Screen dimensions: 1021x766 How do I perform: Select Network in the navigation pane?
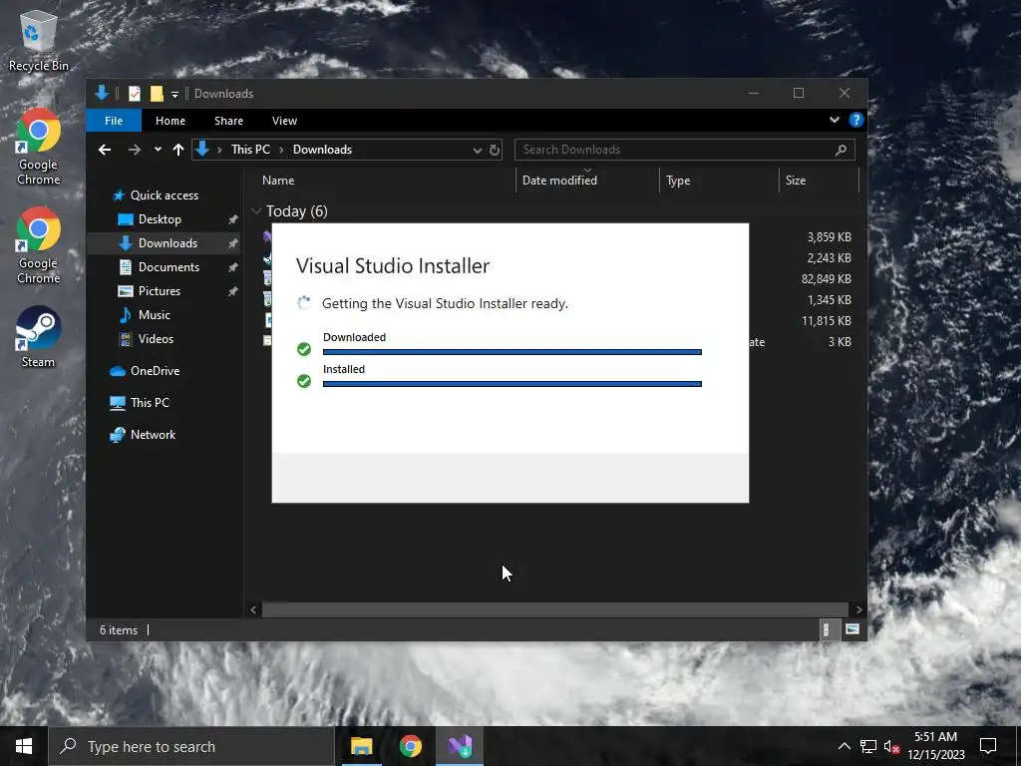pyautogui.click(x=153, y=435)
